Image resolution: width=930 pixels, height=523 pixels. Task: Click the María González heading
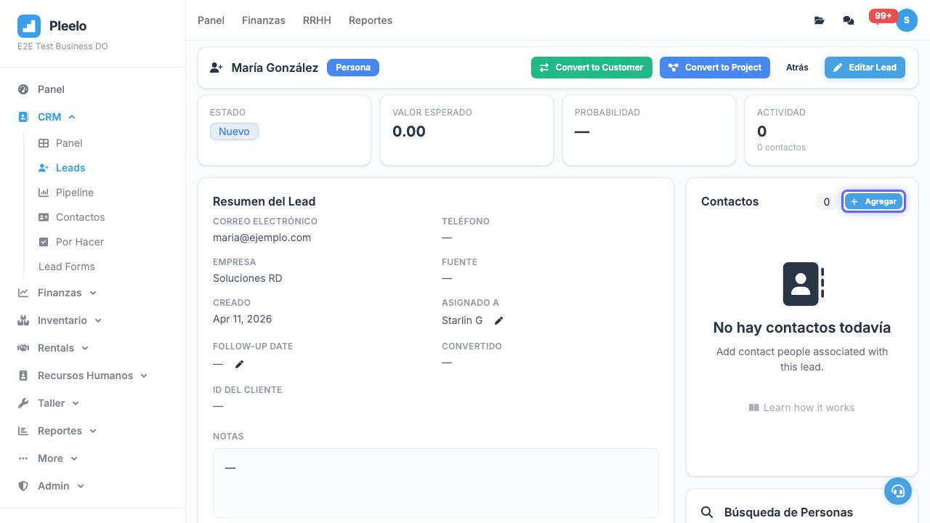[x=275, y=68]
